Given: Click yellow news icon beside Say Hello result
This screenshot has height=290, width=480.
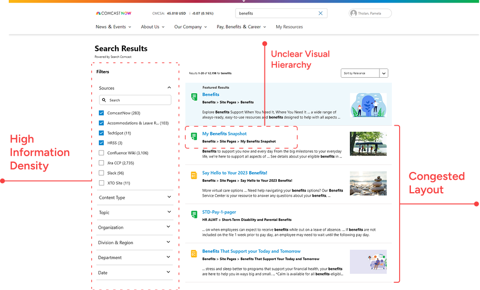Looking at the screenshot, I should click(194, 175).
